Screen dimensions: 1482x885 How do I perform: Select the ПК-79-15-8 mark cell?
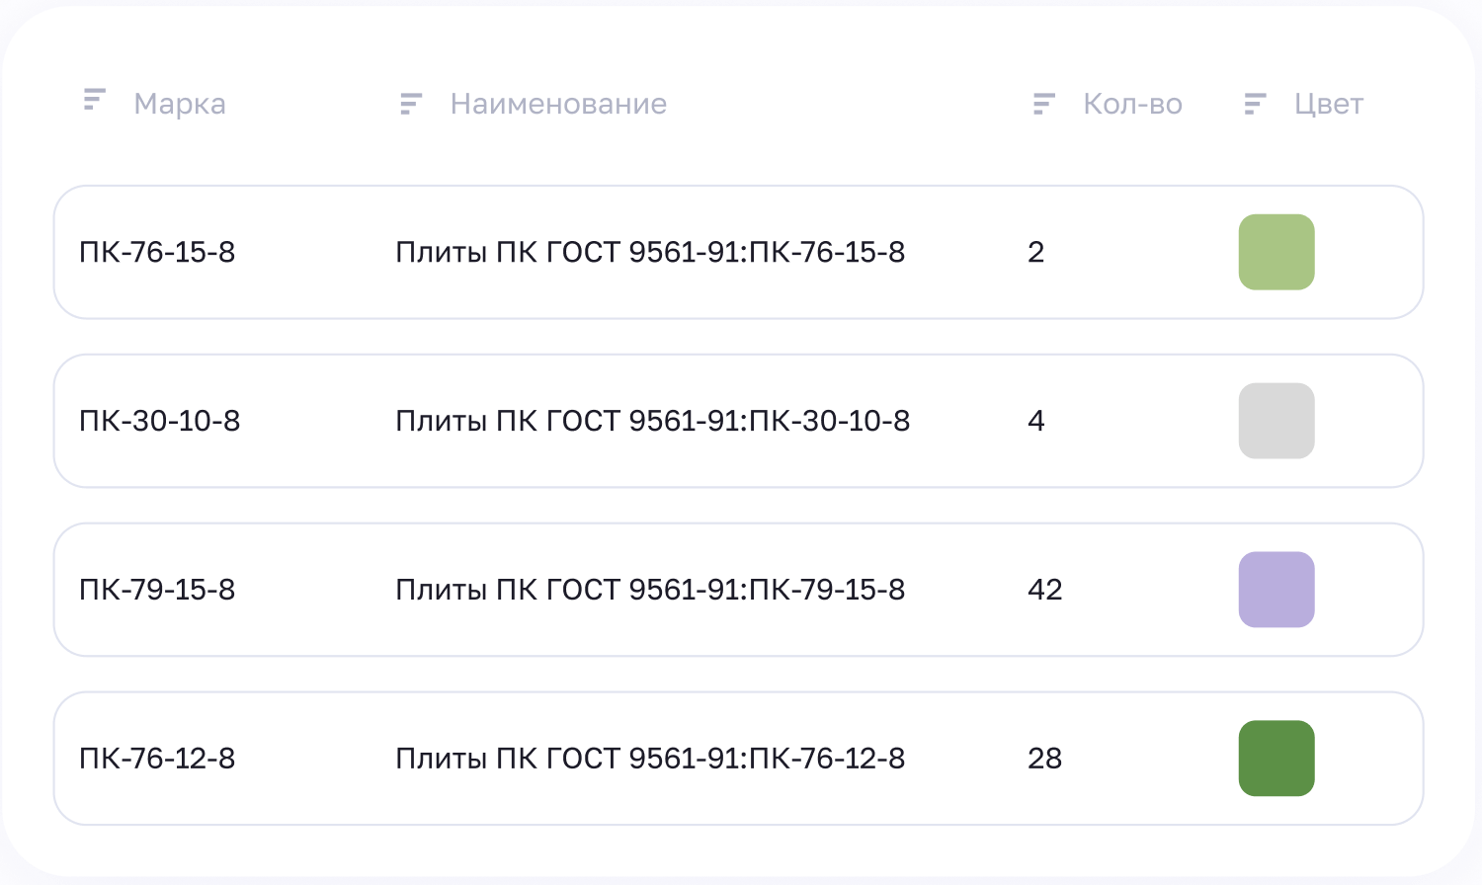coord(157,590)
